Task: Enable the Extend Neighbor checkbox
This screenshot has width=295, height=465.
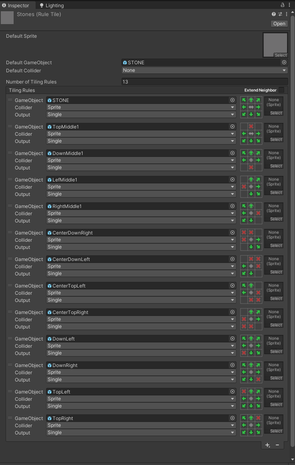Action: pos(281,90)
